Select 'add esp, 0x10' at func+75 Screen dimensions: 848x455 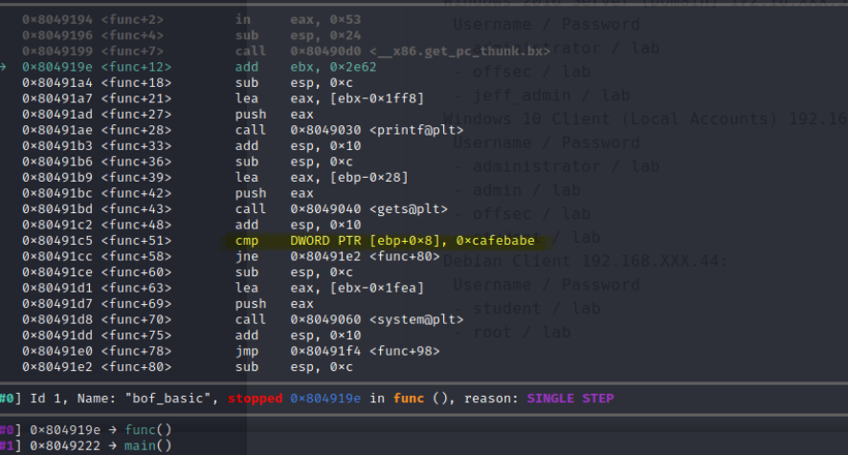click(x=298, y=335)
